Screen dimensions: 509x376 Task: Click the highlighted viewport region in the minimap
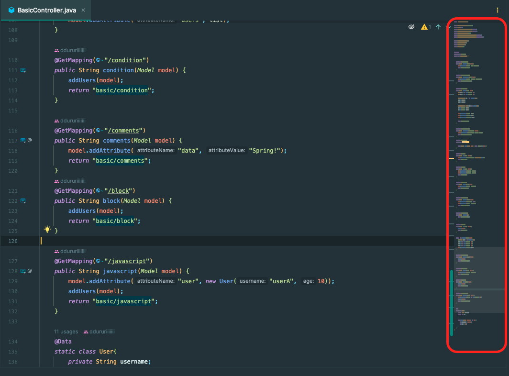[x=479, y=280]
